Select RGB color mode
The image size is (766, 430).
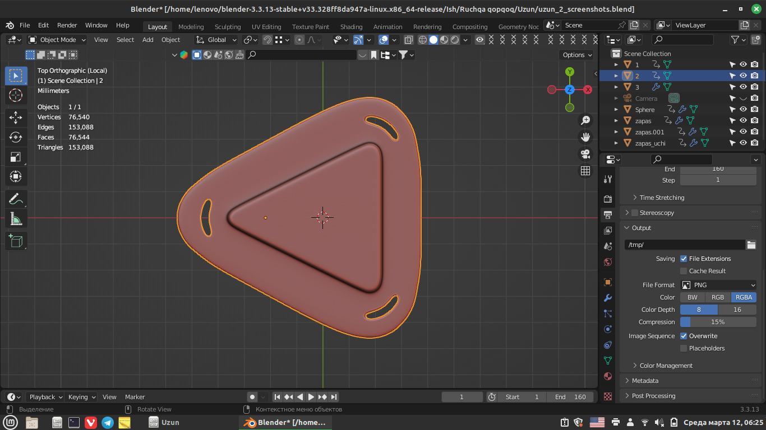pyautogui.click(x=718, y=297)
